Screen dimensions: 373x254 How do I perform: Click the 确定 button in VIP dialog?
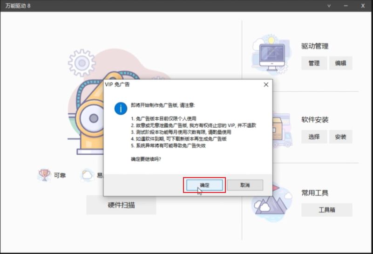(x=204, y=185)
